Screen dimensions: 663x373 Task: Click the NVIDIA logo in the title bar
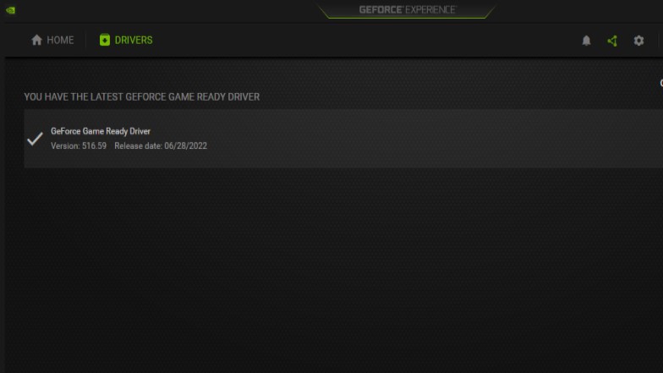coord(10,10)
